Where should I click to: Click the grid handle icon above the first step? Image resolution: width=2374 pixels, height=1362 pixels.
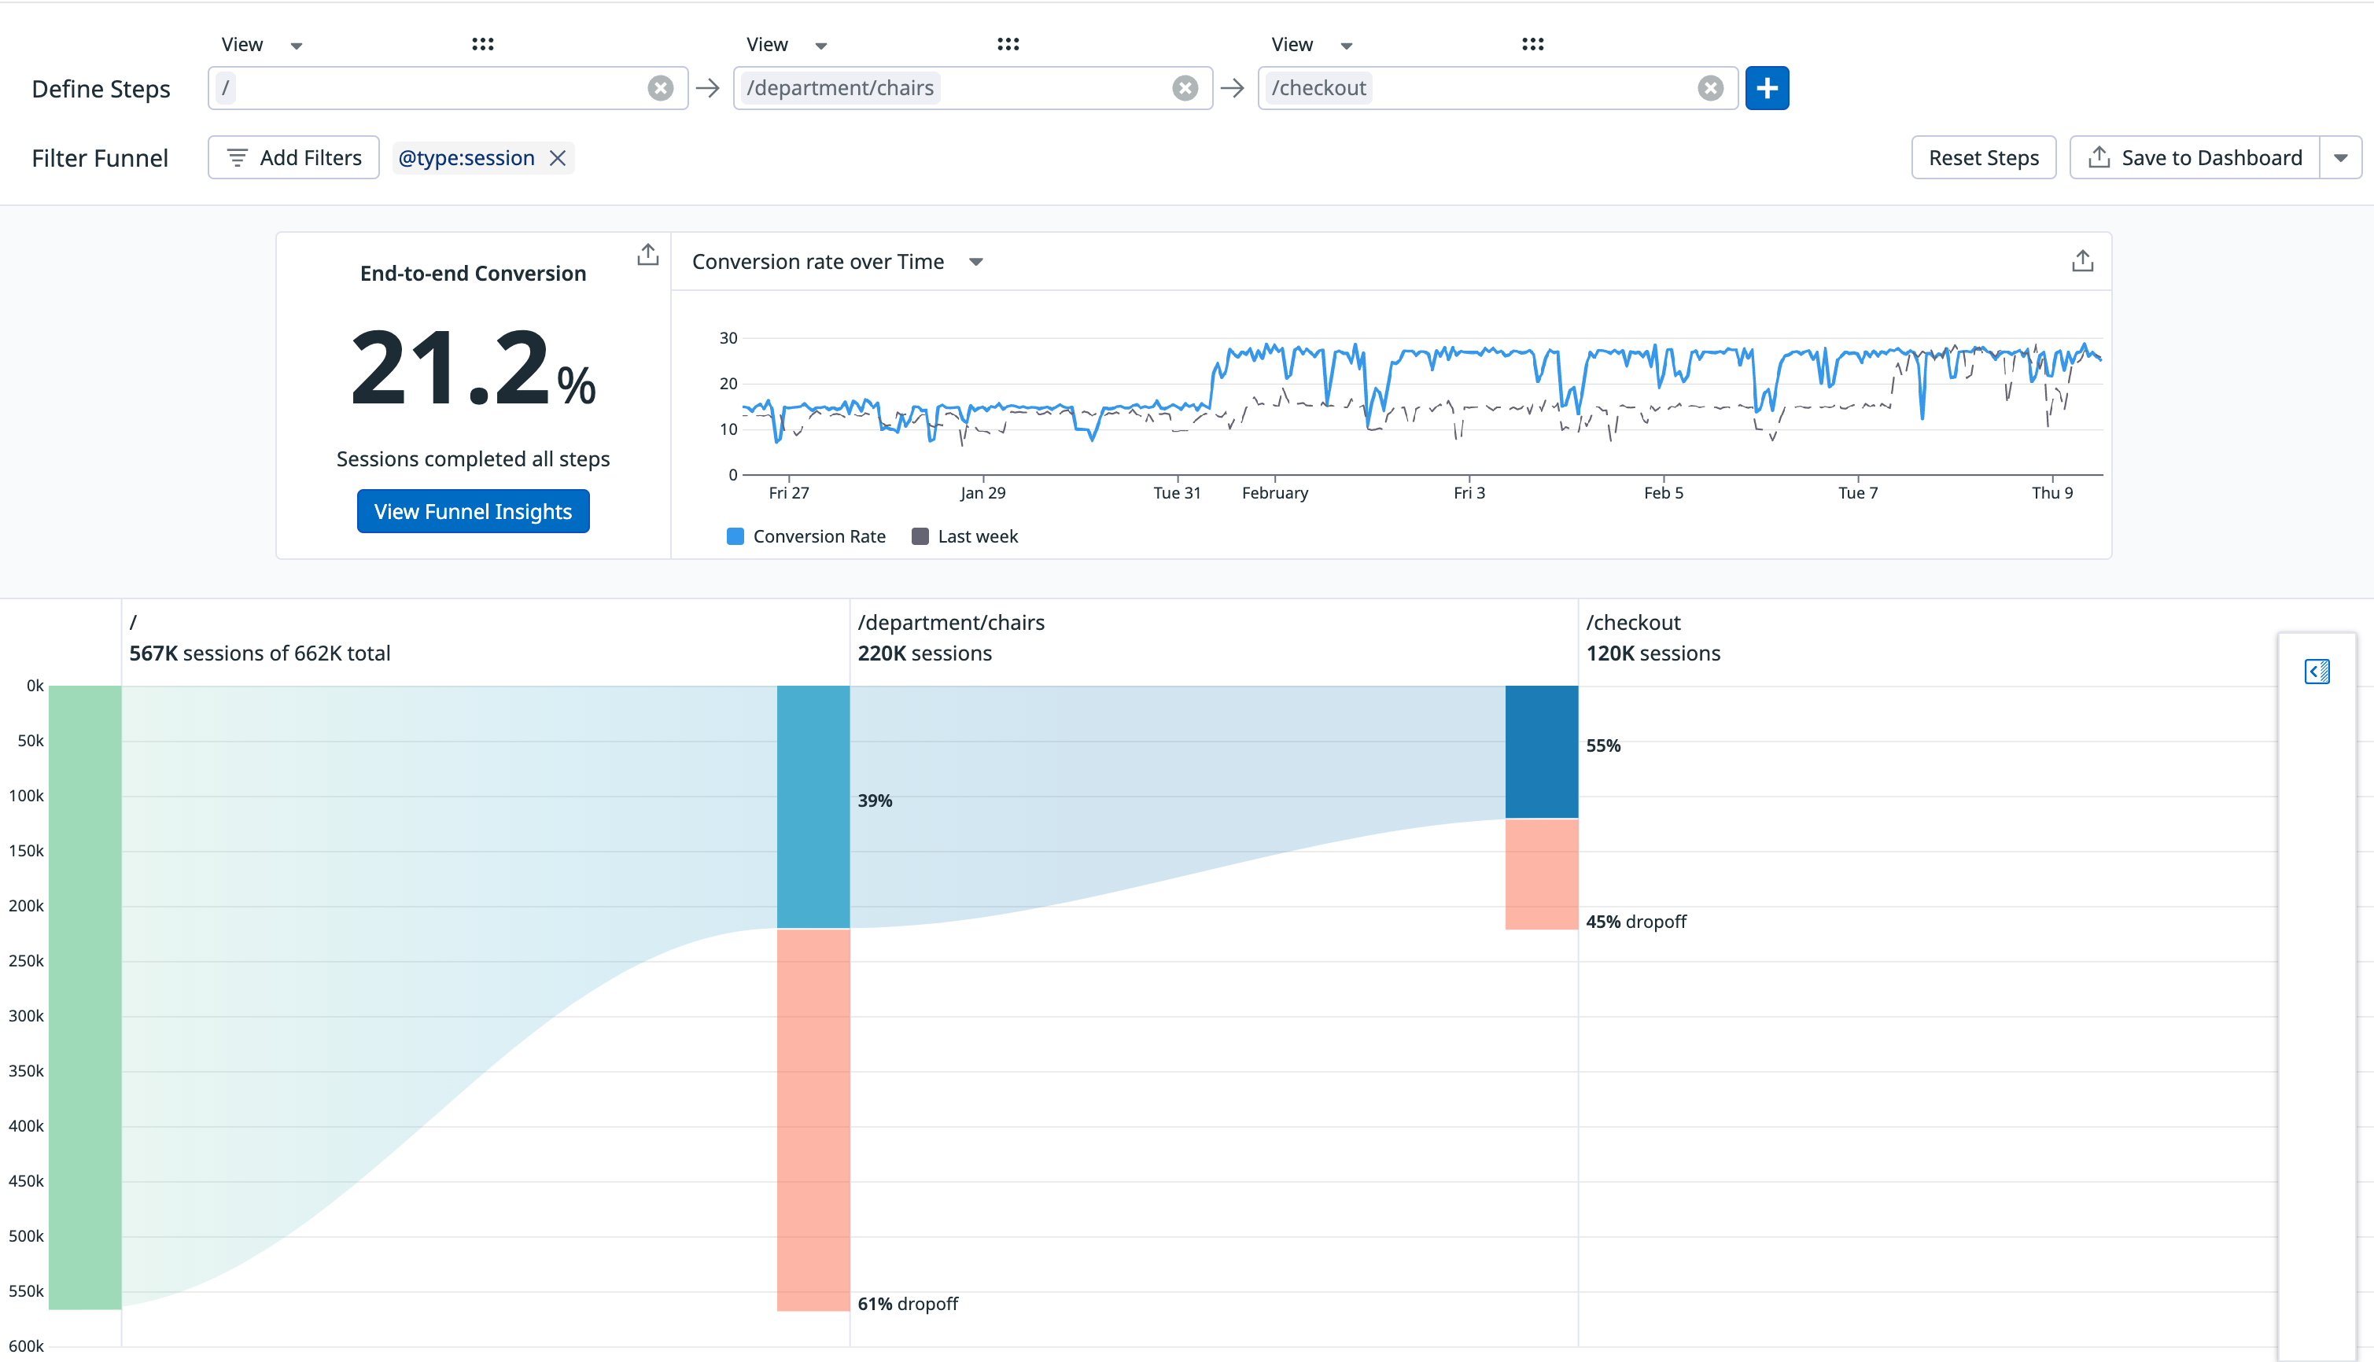pos(483,43)
